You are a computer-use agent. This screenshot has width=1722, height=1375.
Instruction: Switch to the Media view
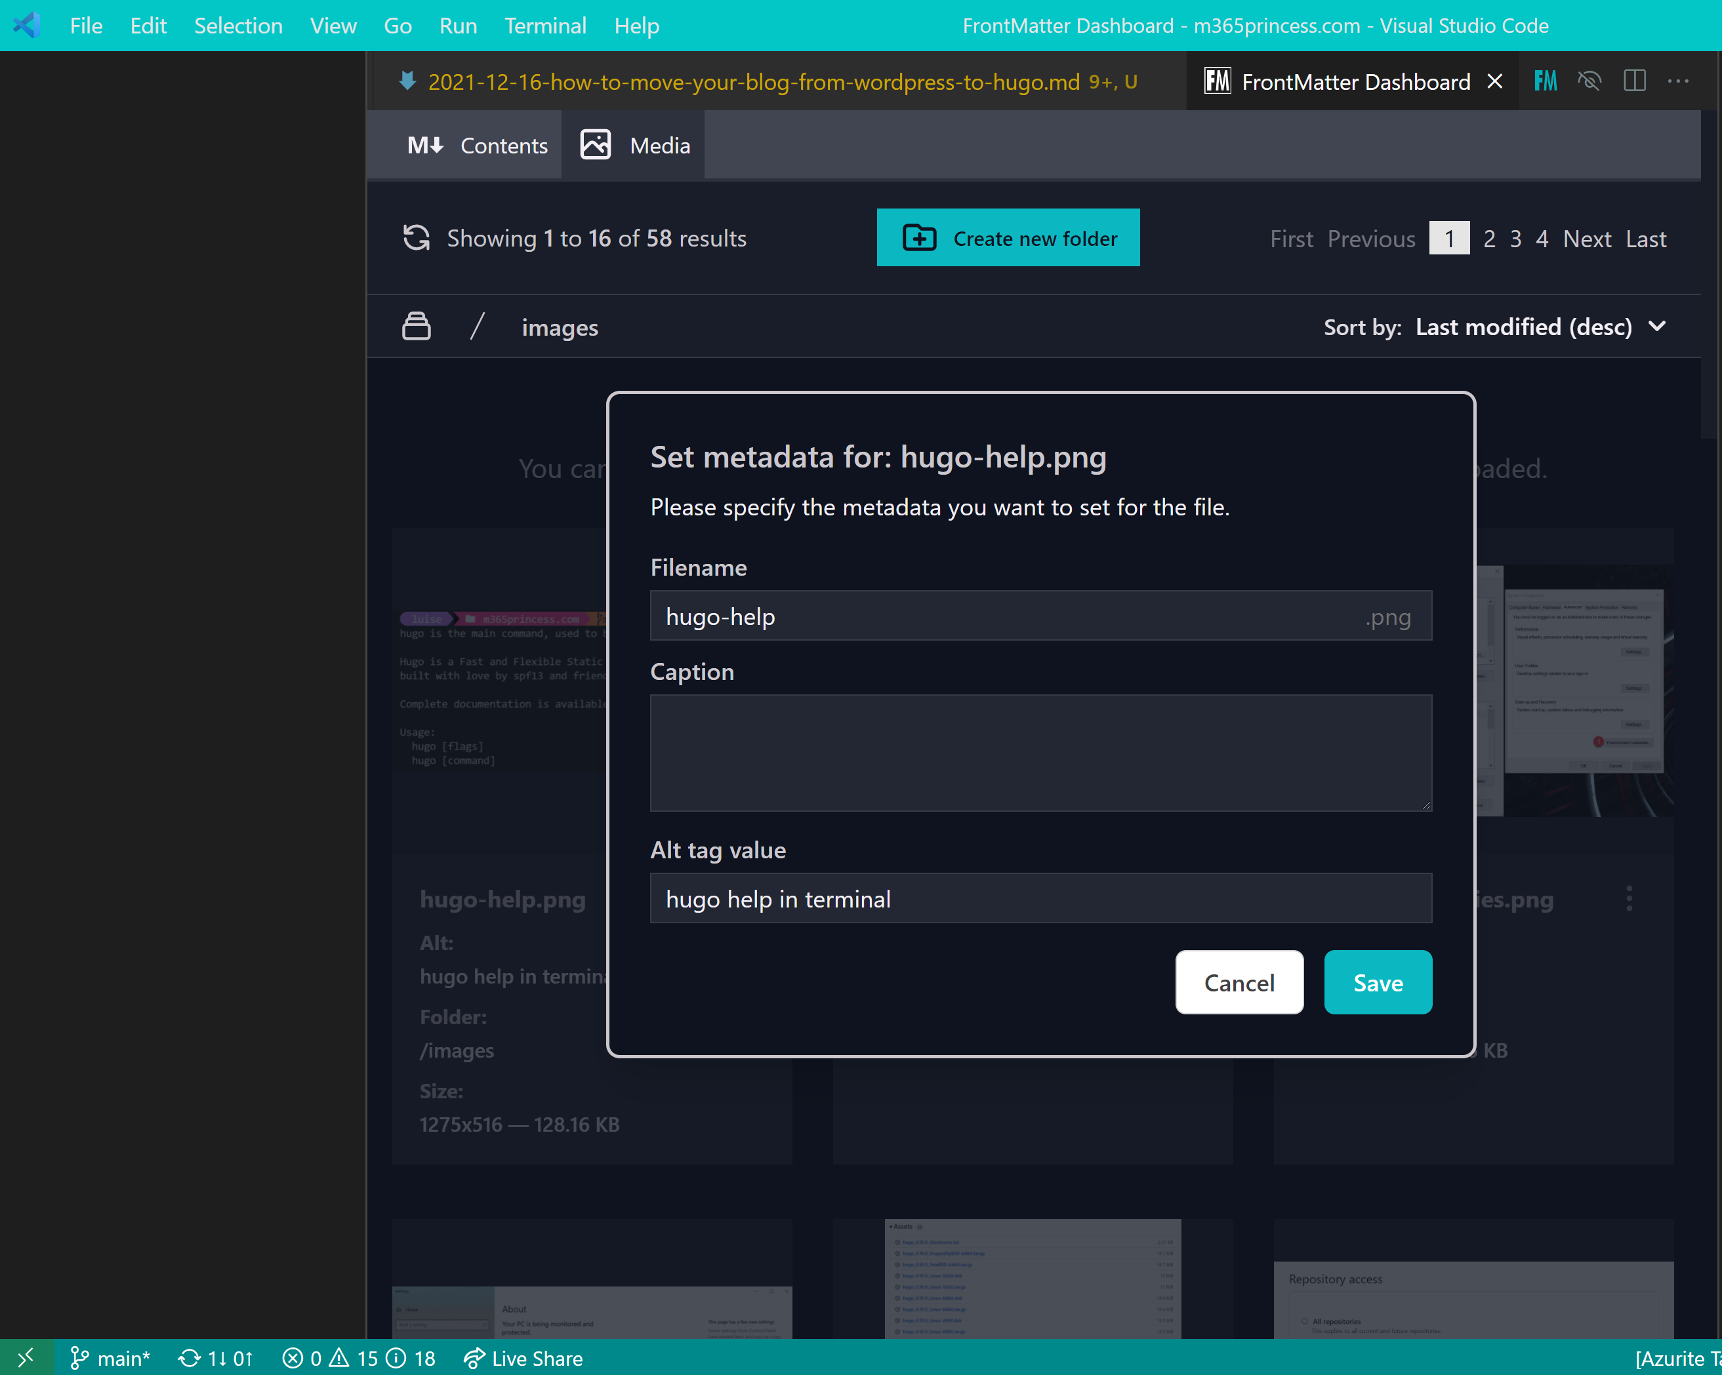tap(634, 146)
